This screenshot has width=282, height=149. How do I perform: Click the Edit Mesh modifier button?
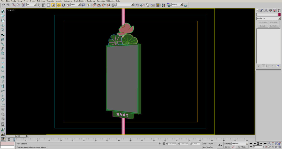(274, 23)
